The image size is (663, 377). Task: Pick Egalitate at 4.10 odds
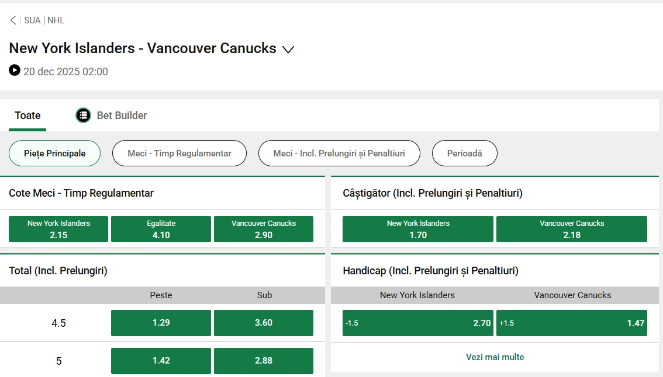(x=161, y=229)
